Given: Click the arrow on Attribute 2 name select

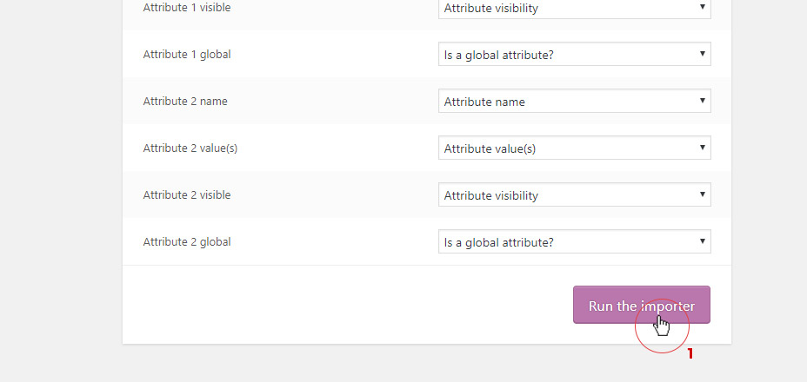Looking at the screenshot, I should [x=702, y=102].
